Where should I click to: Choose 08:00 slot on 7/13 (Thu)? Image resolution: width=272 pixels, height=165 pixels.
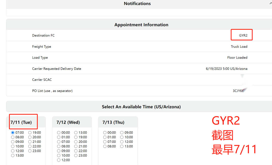(105, 146)
